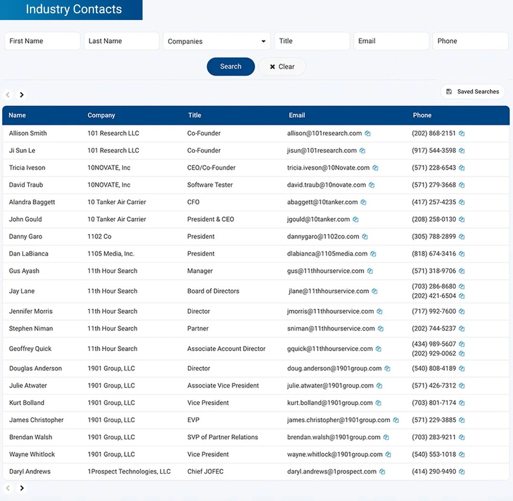Image resolution: width=513 pixels, height=501 pixels.
Task: Click inside the First Name field
Action: coord(42,41)
